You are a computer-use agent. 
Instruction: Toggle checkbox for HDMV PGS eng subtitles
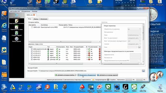pos(32,59)
